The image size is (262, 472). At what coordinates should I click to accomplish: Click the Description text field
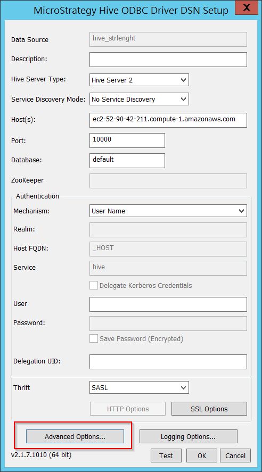click(168, 60)
